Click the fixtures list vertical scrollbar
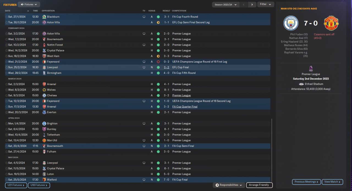352x191 pixels. [x=271, y=151]
